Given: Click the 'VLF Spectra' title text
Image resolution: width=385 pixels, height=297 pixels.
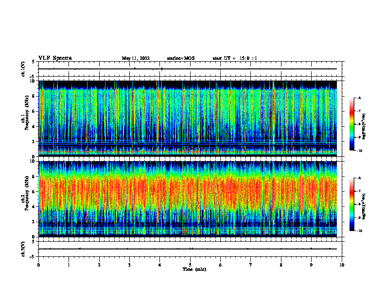Looking at the screenshot, I should click(x=55, y=58).
